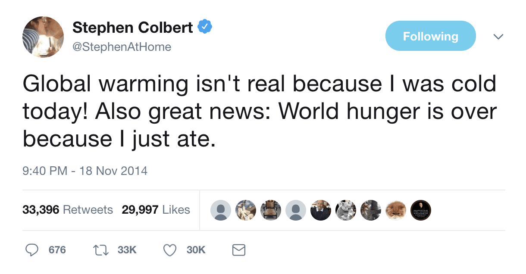
Task: Click the direct message envelope icon
Action: [239, 250]
